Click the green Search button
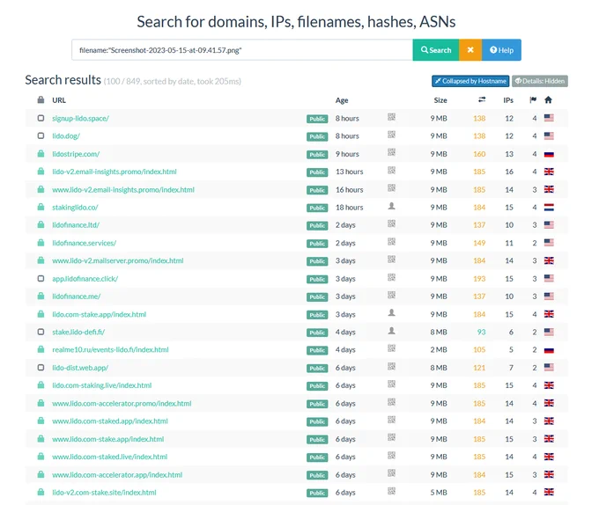The width and height of the screenshot is (599, 505). click(x=435, y=50)
